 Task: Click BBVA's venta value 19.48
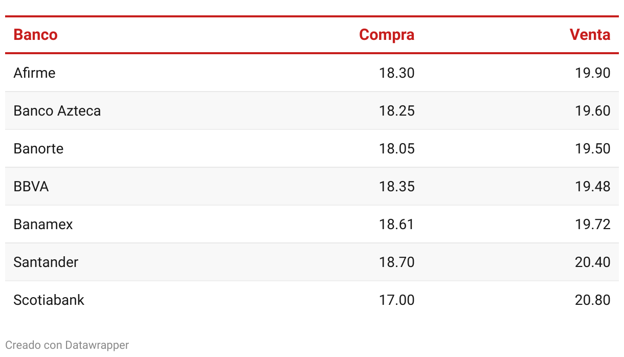[593, 186]
